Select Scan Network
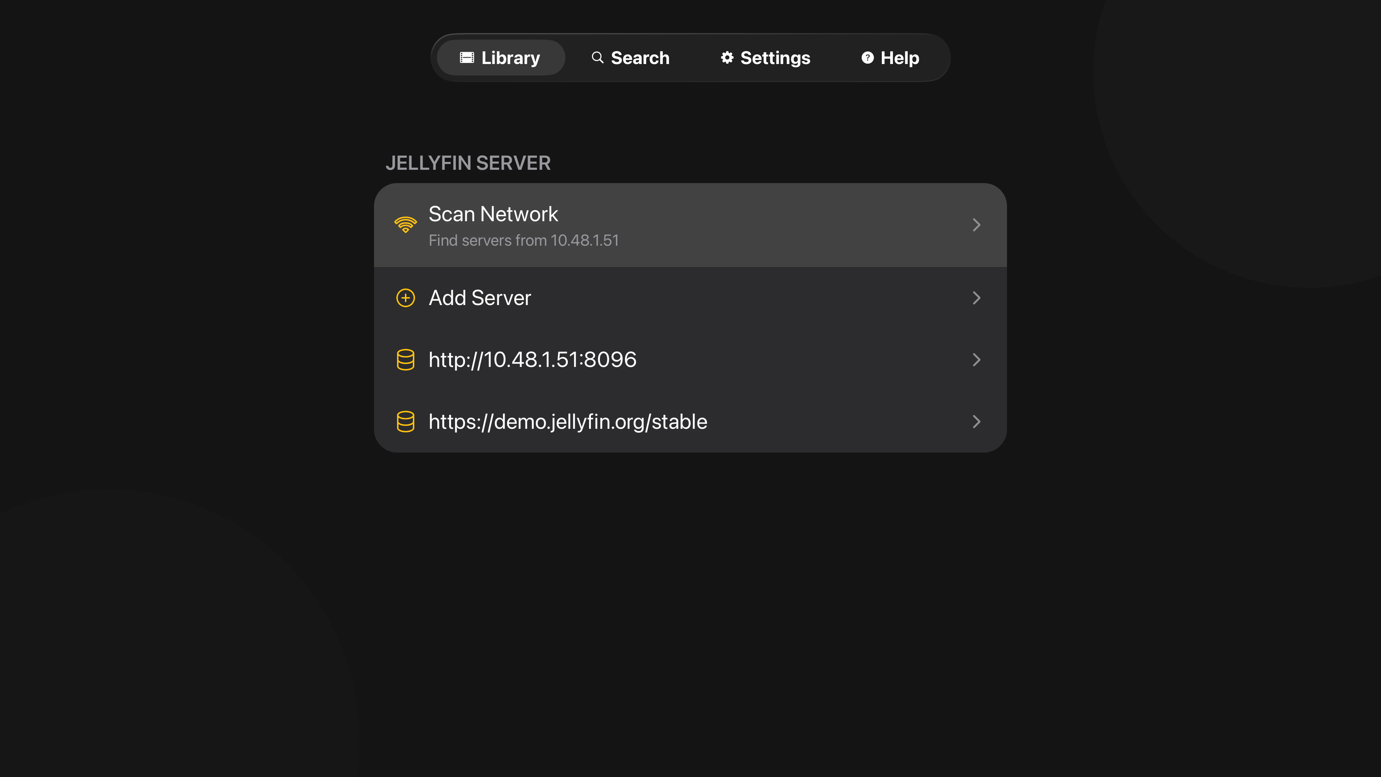 (x=690, y=225)
